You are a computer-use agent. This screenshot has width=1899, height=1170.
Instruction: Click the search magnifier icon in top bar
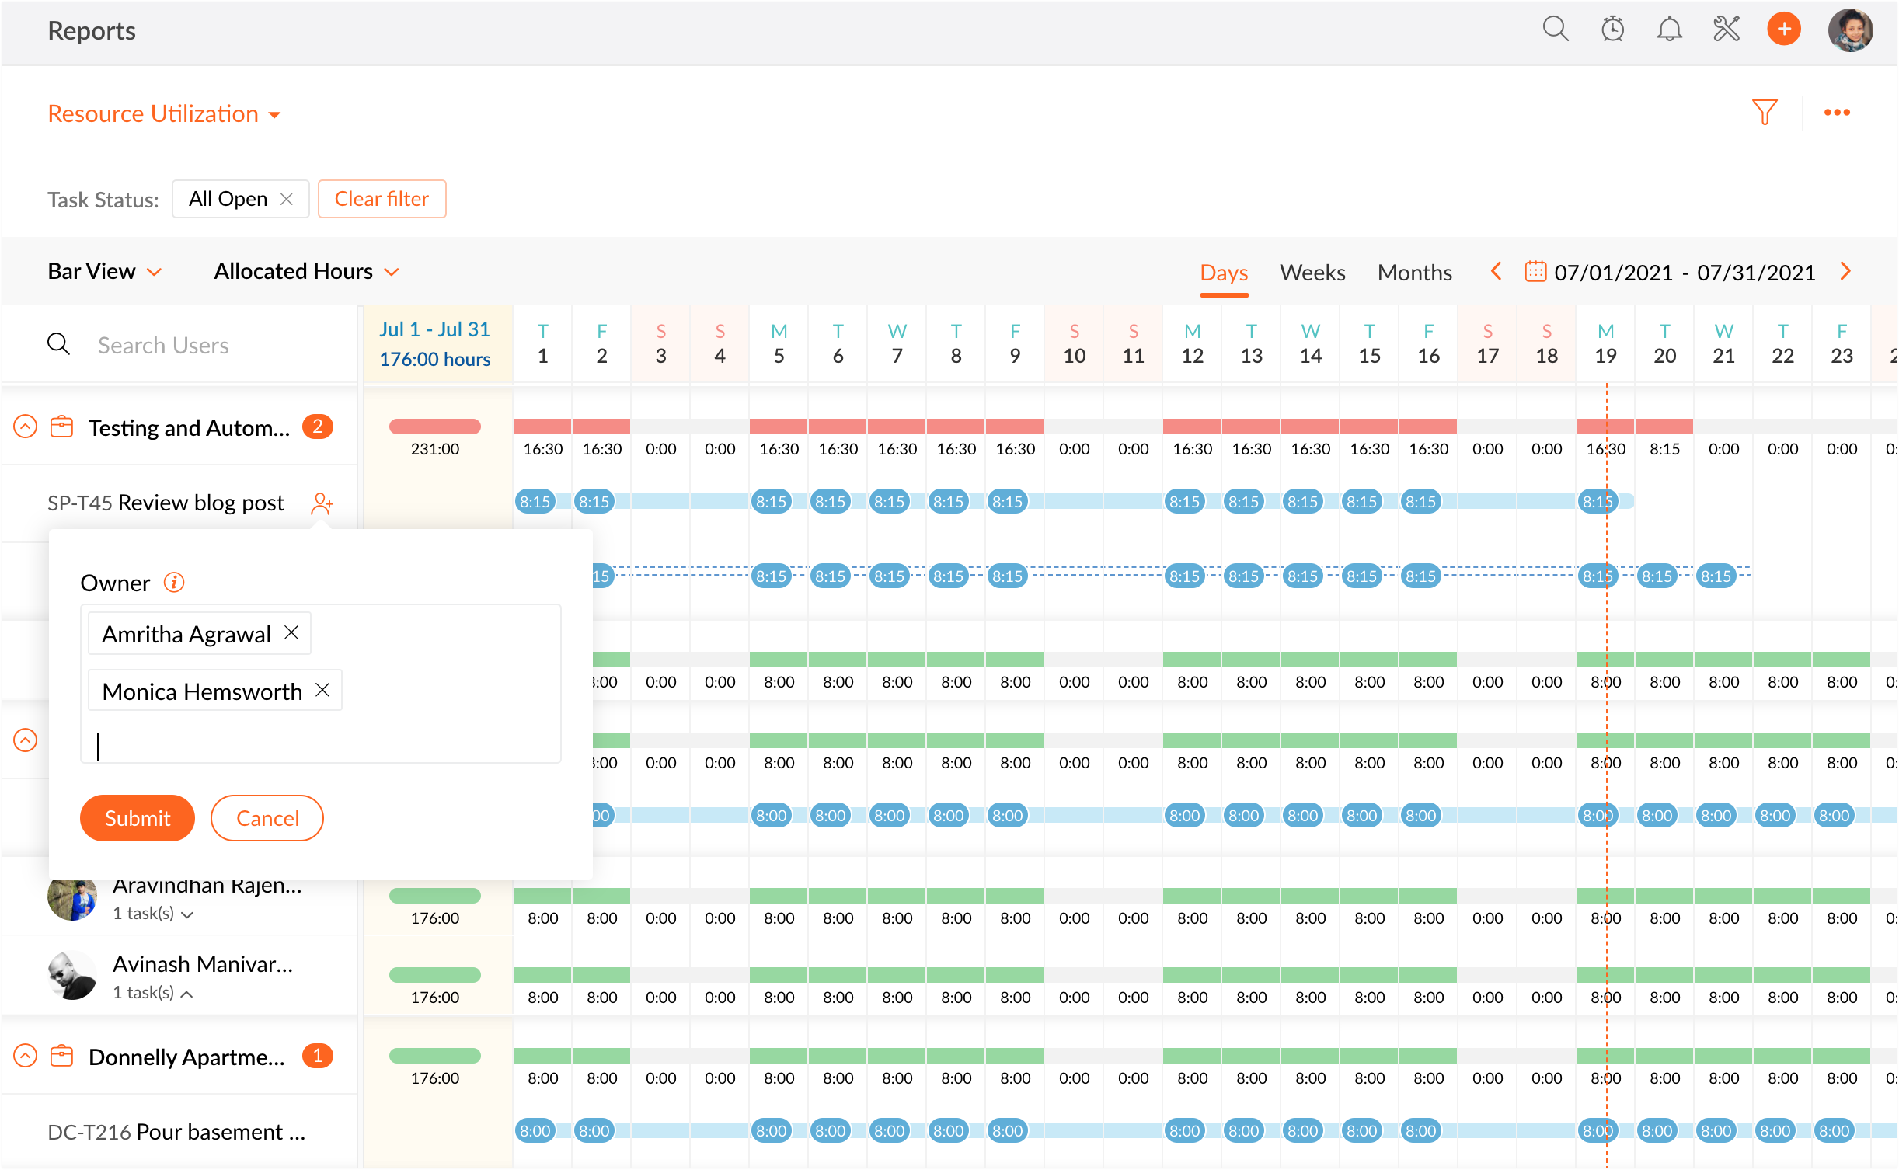click(1555, 30)
